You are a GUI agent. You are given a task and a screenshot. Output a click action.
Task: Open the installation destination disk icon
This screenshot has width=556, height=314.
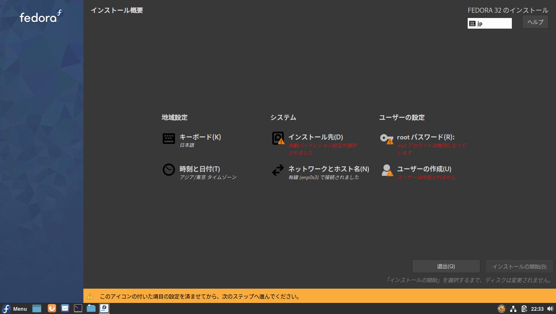click(278, 138)
